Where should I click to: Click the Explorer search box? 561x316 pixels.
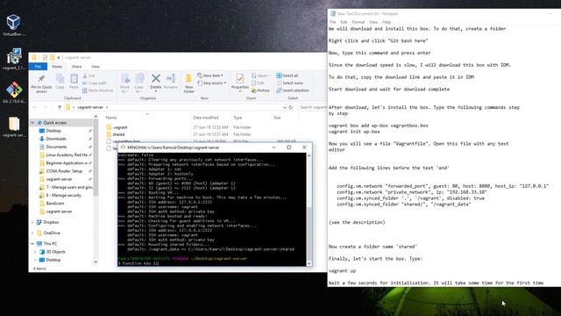pyautogui.click(x=312, y=107)
